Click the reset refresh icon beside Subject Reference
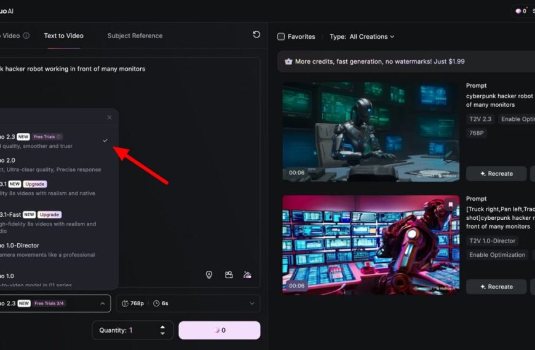 click(x=256, y=35)
